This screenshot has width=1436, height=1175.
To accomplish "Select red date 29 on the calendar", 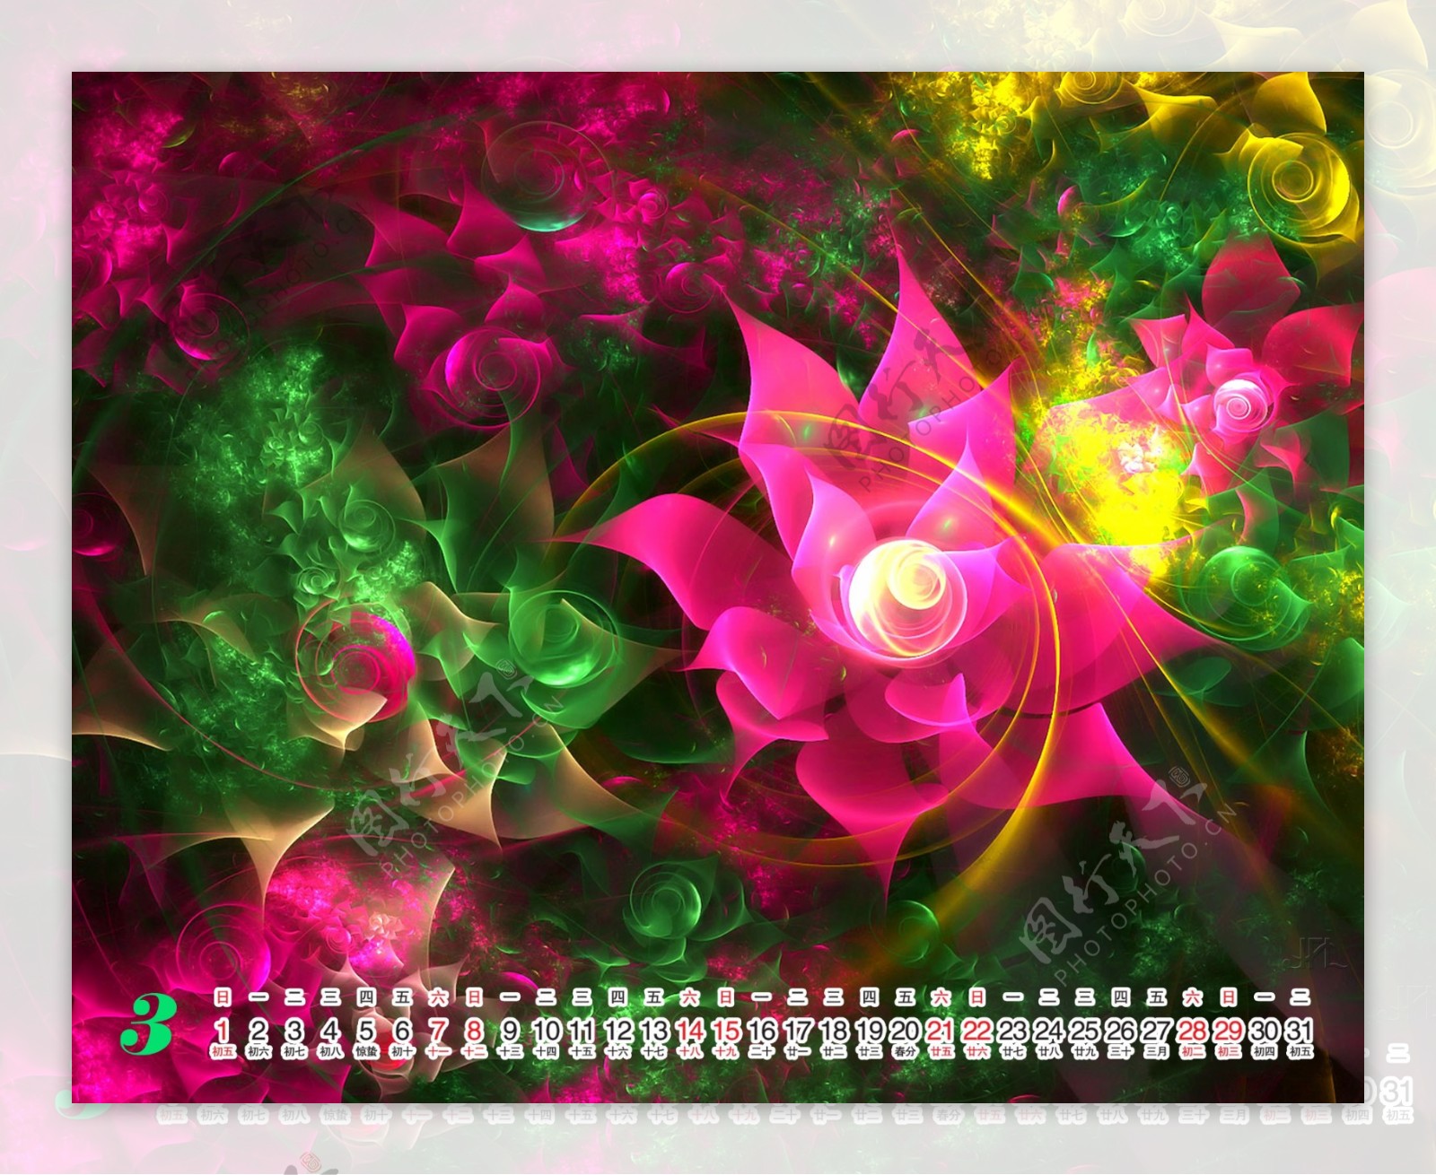I will click(1228, 1030).
